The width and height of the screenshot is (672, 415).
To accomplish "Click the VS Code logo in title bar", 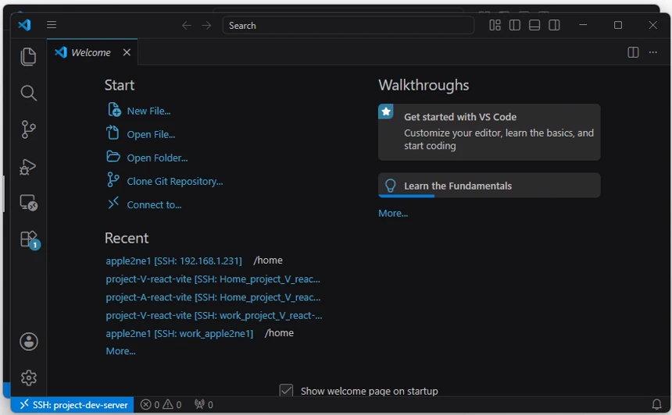I will [x=24, y=25].
